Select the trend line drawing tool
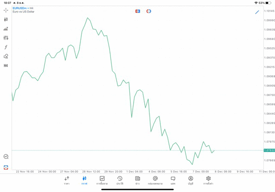275x192 pixels. pos(257,12)
